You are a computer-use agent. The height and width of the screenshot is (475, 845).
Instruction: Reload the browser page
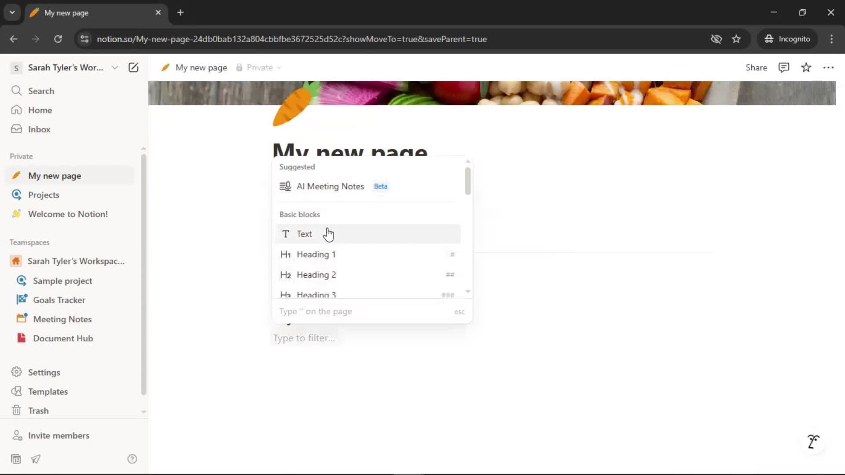pos(58,39)
